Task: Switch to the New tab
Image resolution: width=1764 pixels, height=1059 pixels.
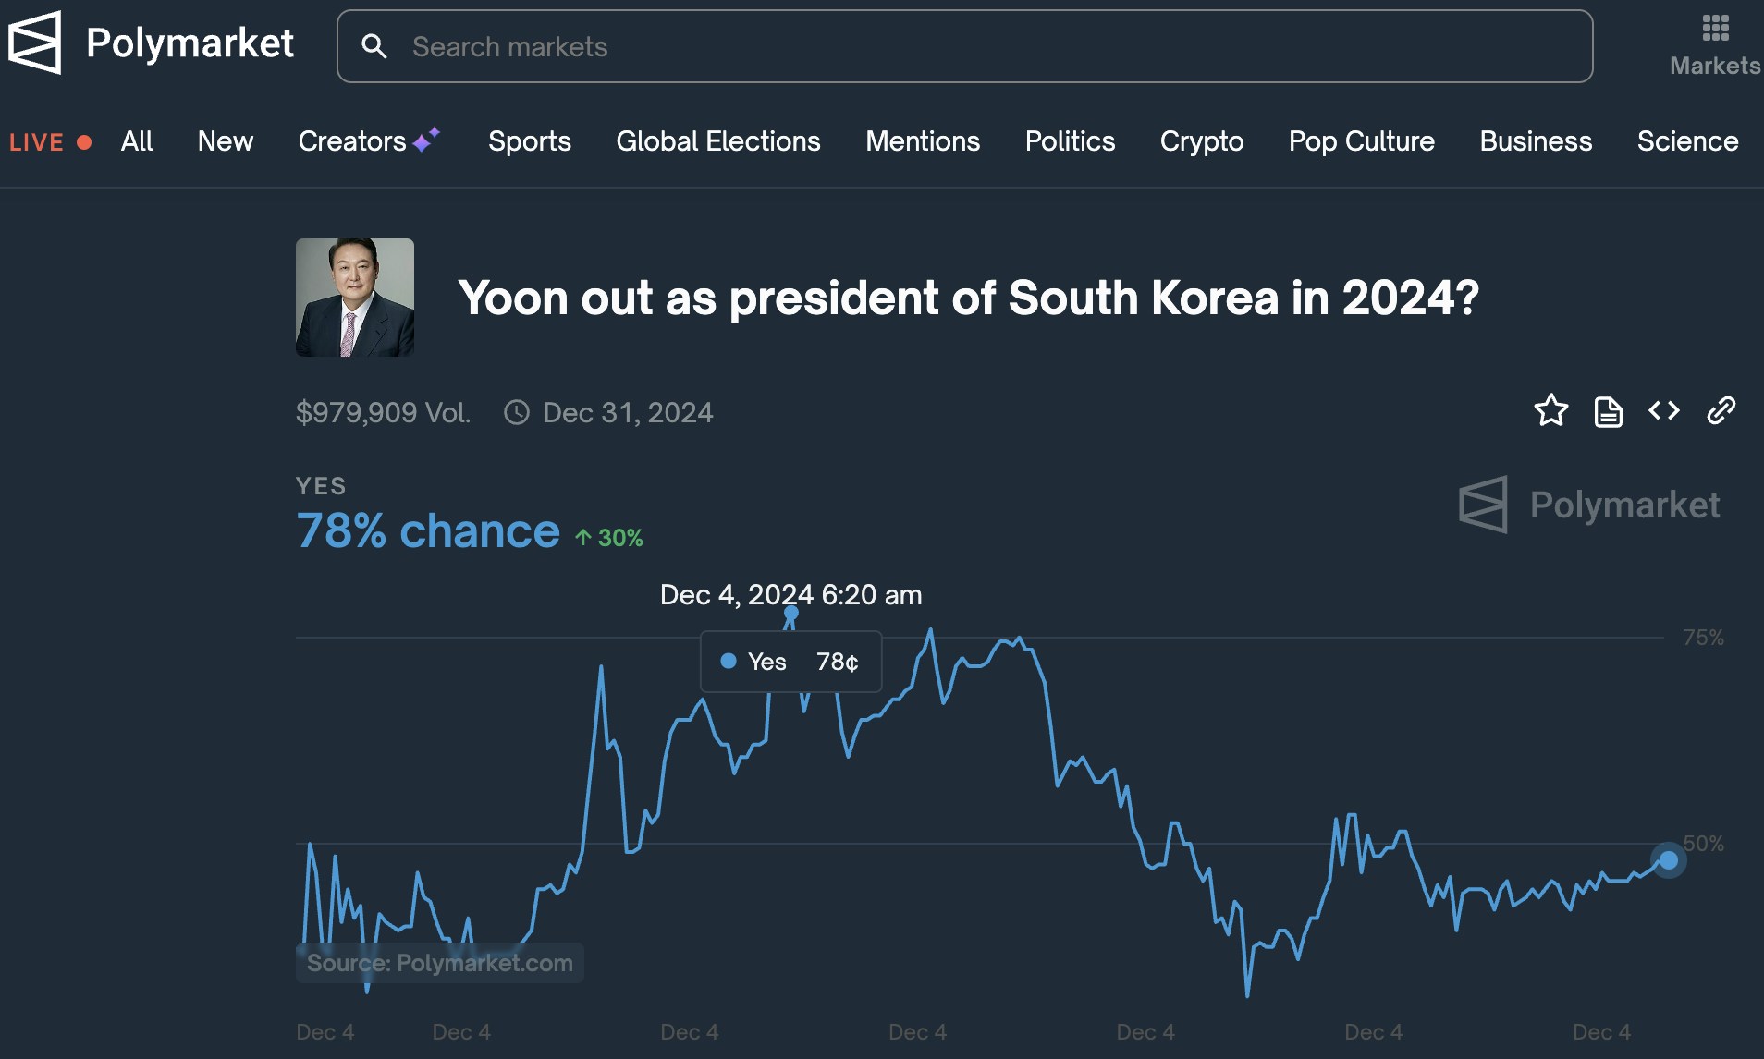Action: (x=225, y=141)
